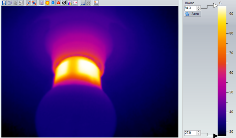Image resolution: width=236 pixels, height=138 pixels.
Task: Click the hot bright ring in thermal image
Action: coord(78,69)
